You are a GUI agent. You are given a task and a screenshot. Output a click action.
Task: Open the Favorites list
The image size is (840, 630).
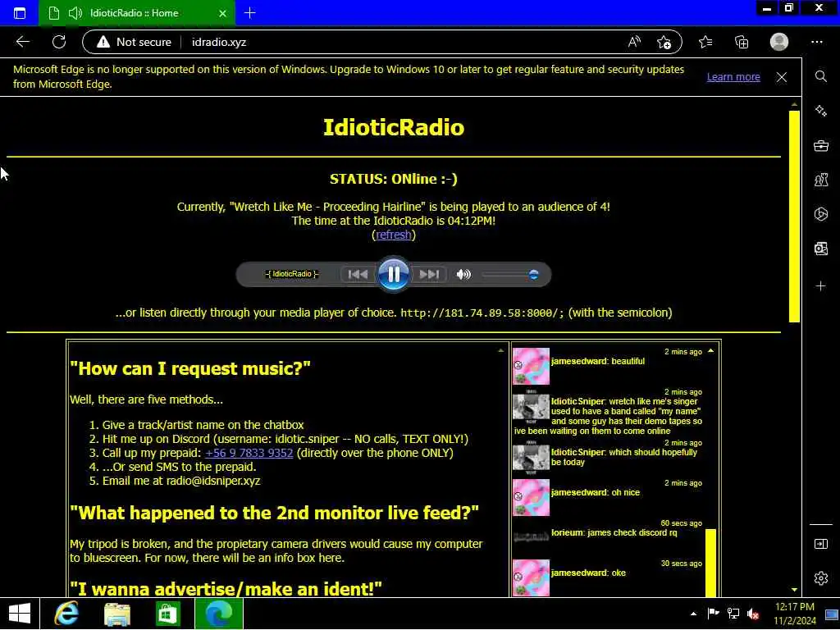pyautogui.click(x=705, y=42)
